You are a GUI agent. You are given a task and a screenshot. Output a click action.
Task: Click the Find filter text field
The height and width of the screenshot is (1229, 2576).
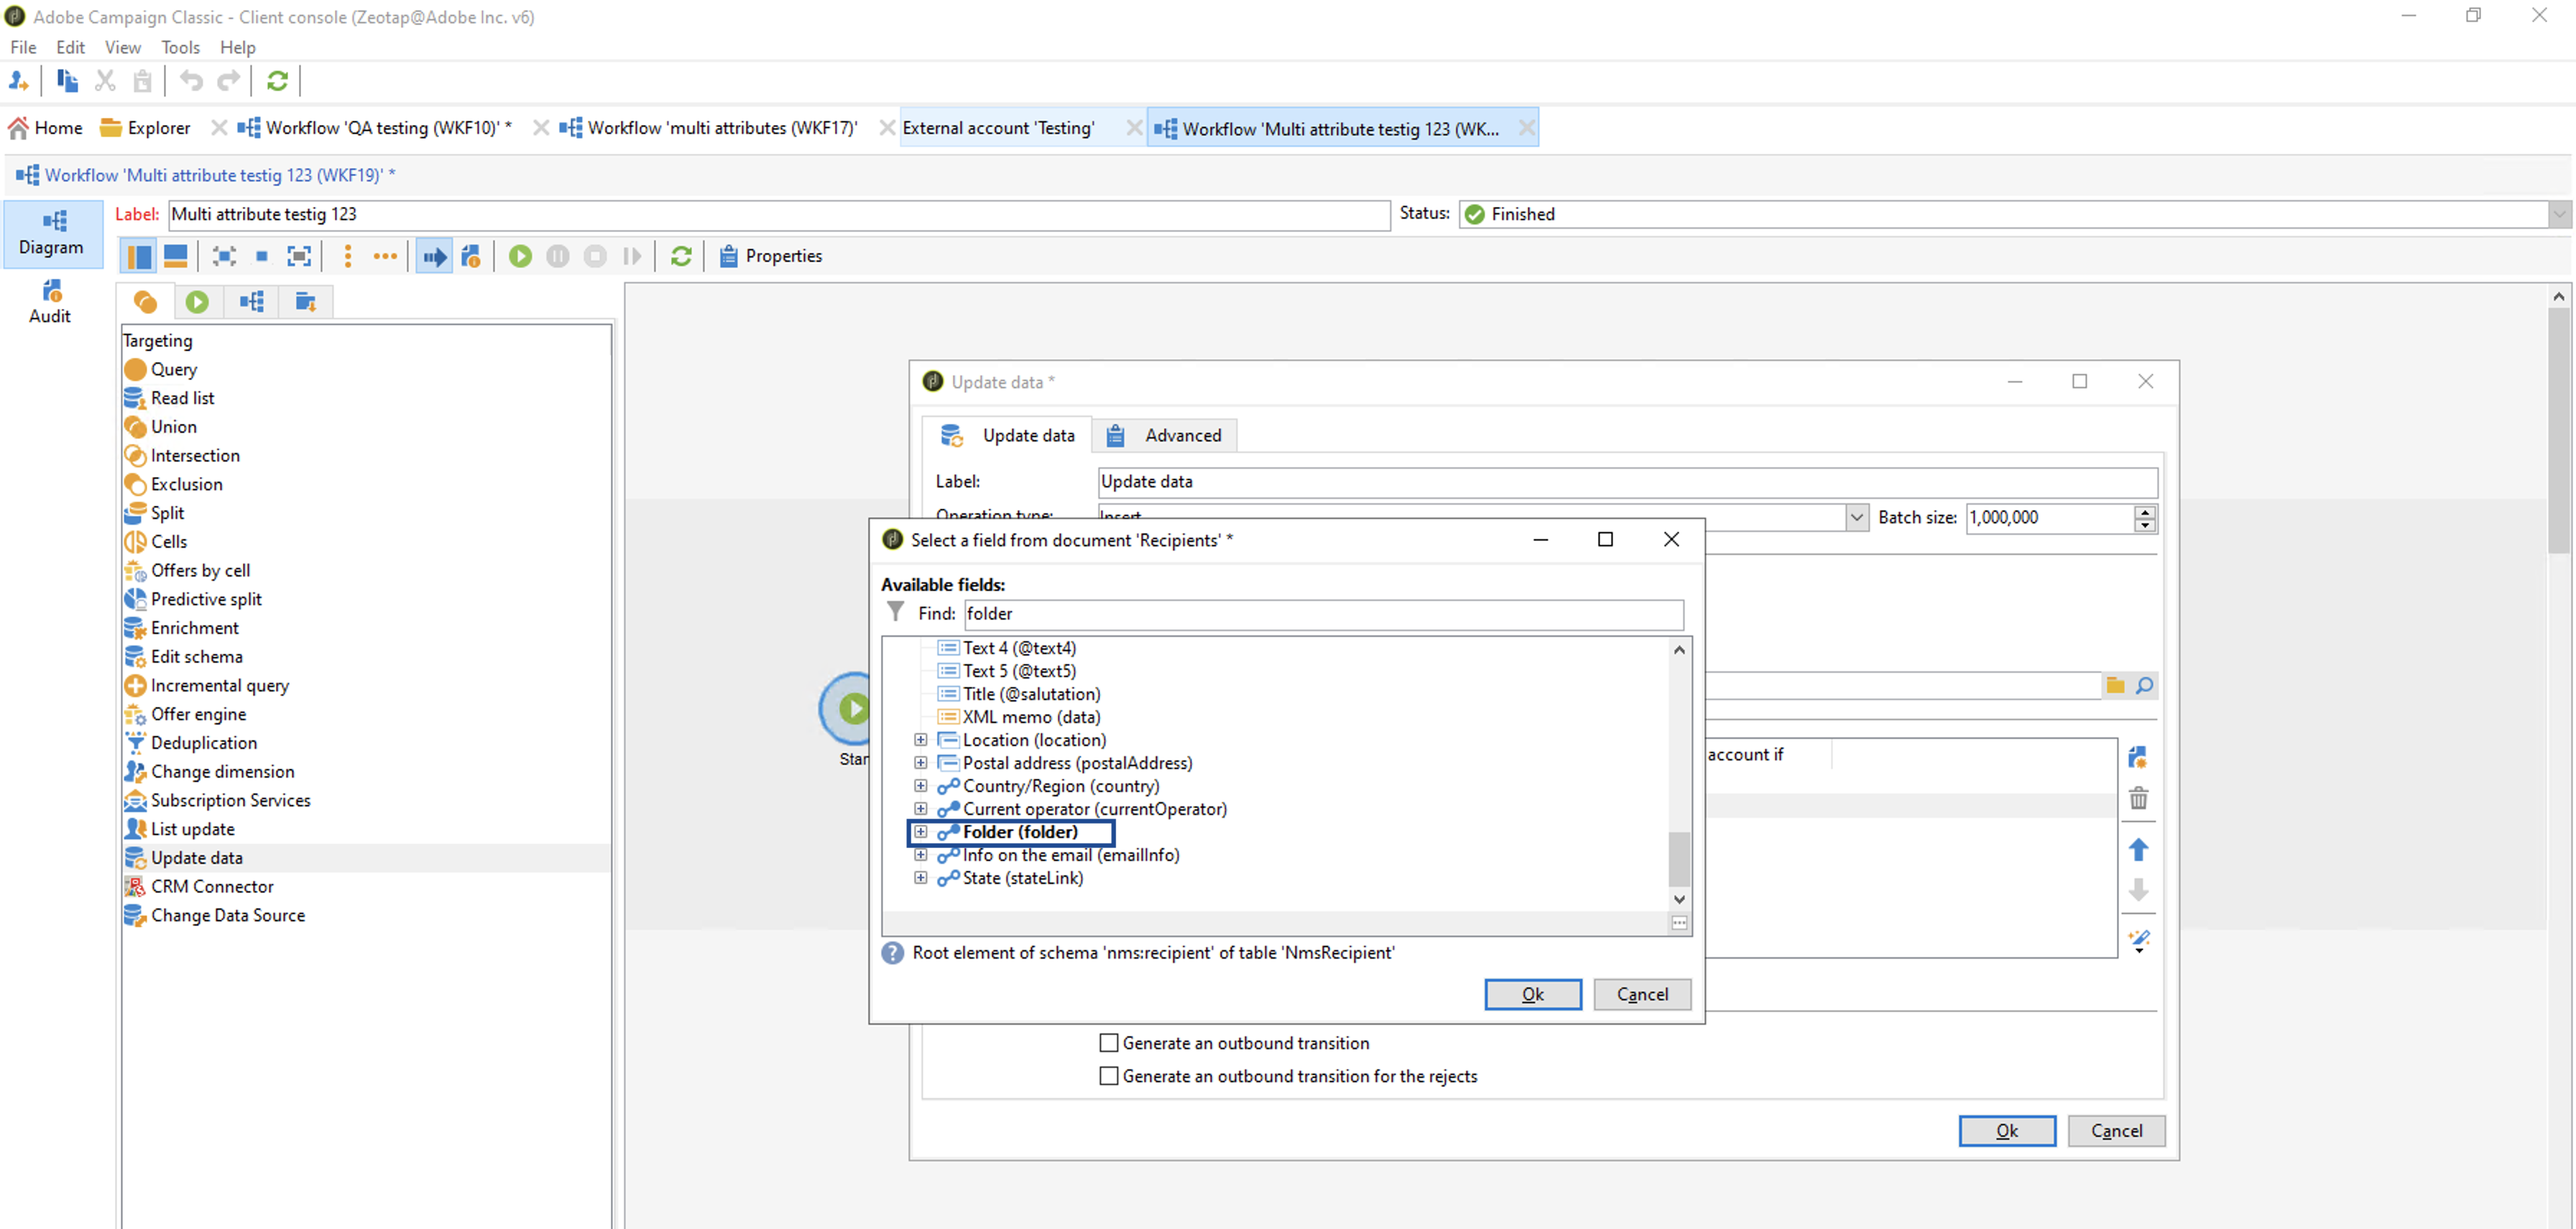click(x=1323, y=614)
